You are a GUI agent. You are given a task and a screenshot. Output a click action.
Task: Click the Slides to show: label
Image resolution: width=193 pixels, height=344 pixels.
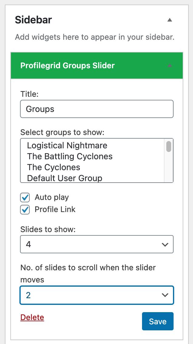click(48, 229)
